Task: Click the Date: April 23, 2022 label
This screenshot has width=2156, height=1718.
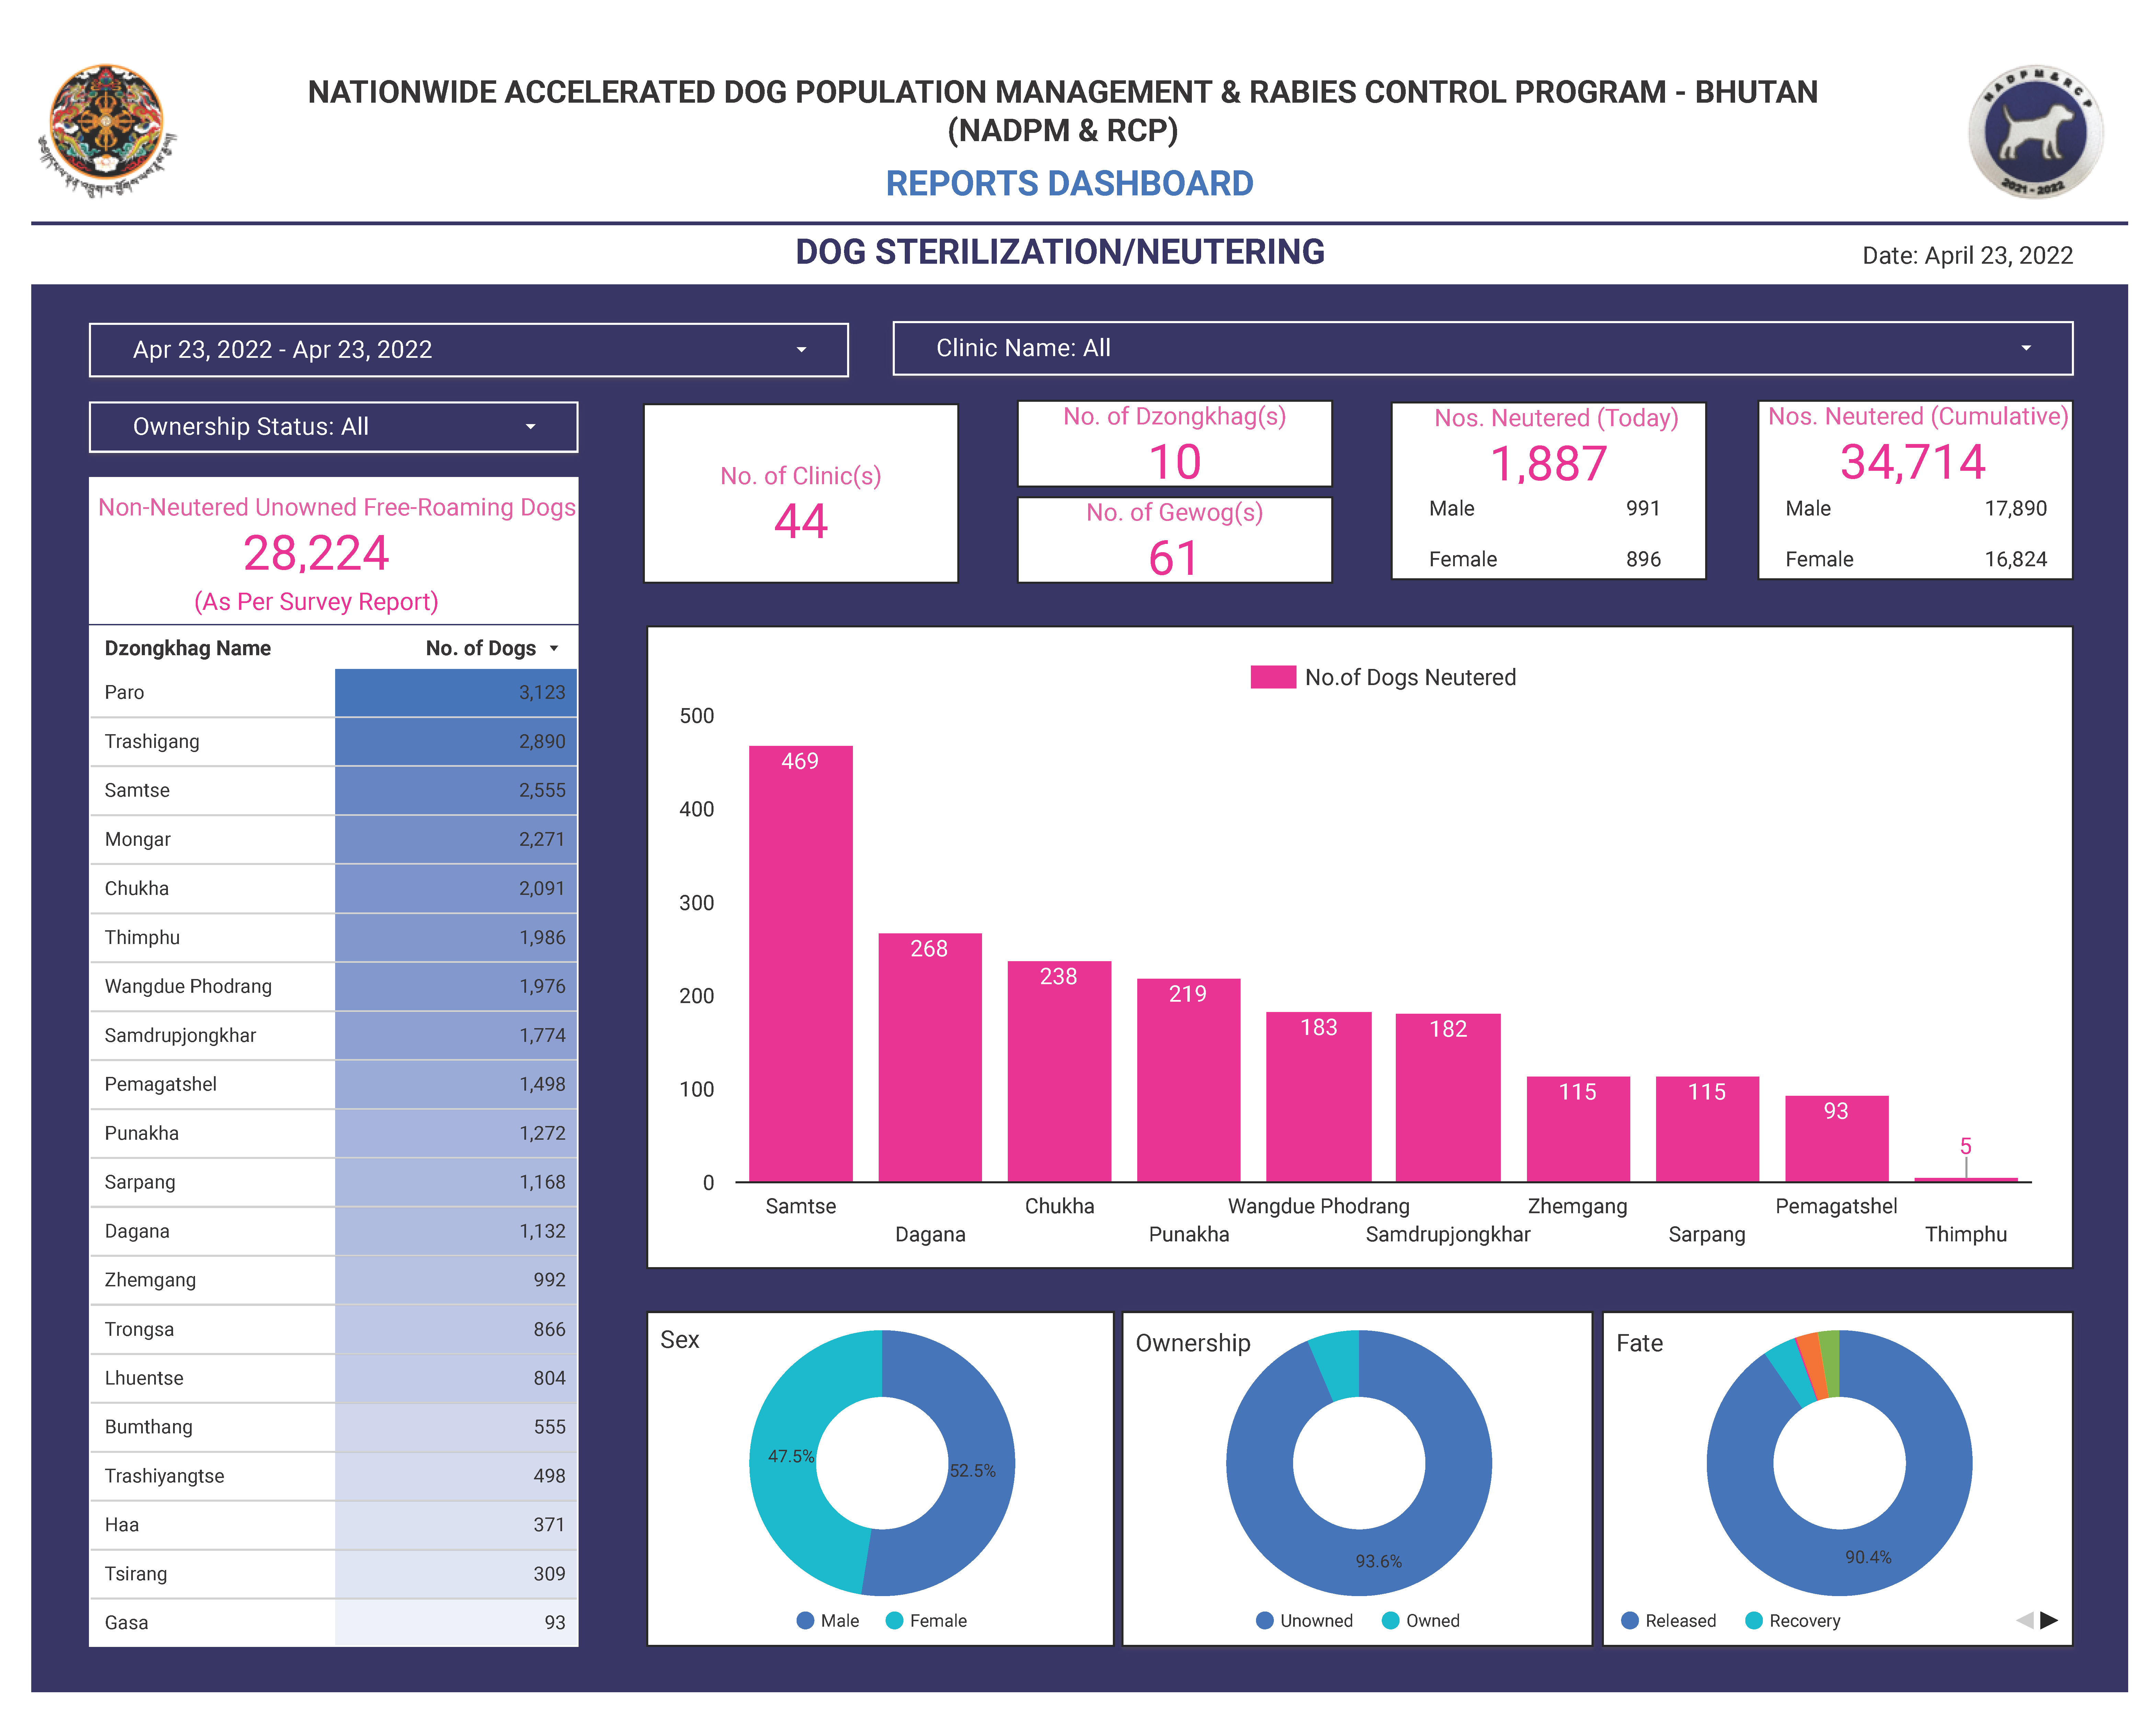Action: 1967,255
